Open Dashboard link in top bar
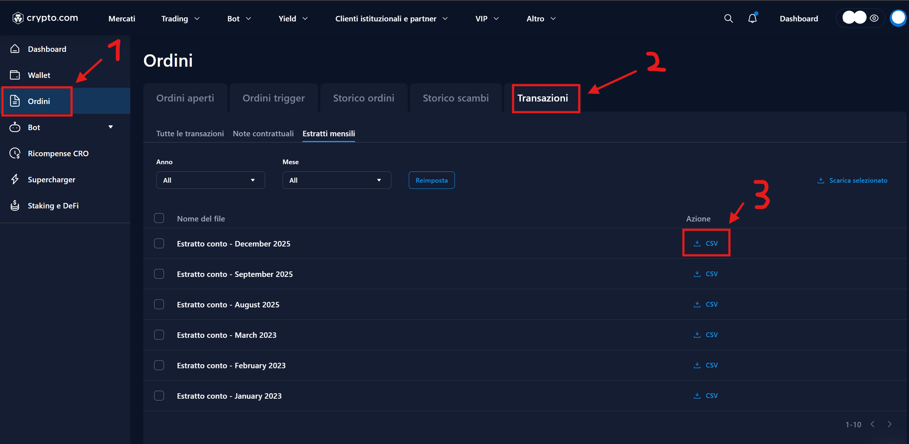Screen dimensions: 909x444 tap(799, 18)
